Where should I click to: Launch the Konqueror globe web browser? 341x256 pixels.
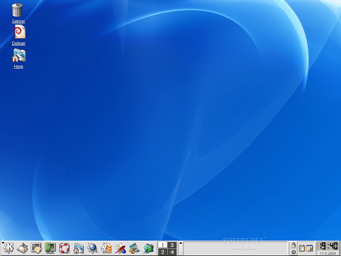point(92,247)
